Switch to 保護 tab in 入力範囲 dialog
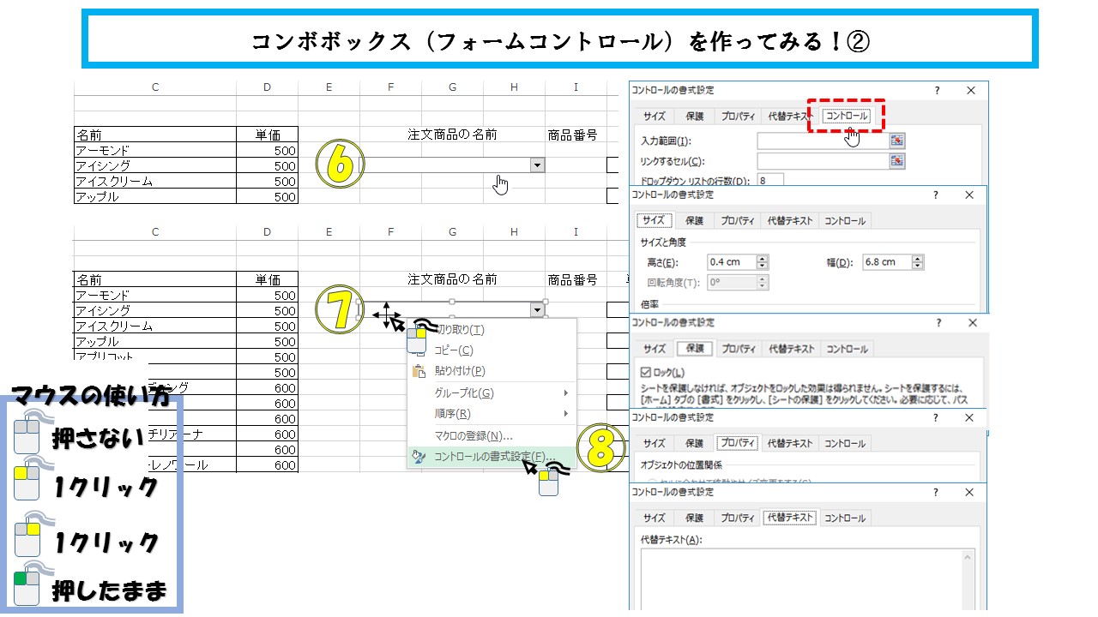The image size is (1098, 617). (694, 117)
